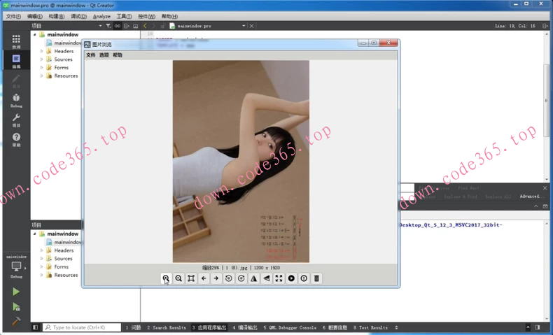Screen dimensions: 553x335
Task: Rotate the image counterclockwise
Action: tap(229, 278)
